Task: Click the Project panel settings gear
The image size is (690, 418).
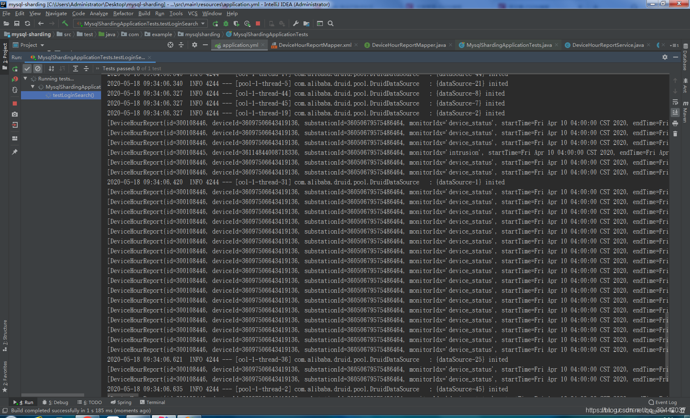Action: (195, 45)
